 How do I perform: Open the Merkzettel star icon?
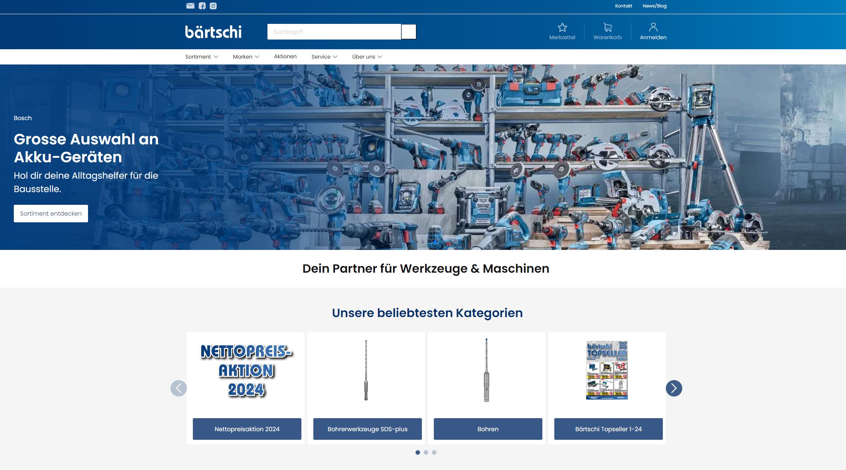click(562, 28)
